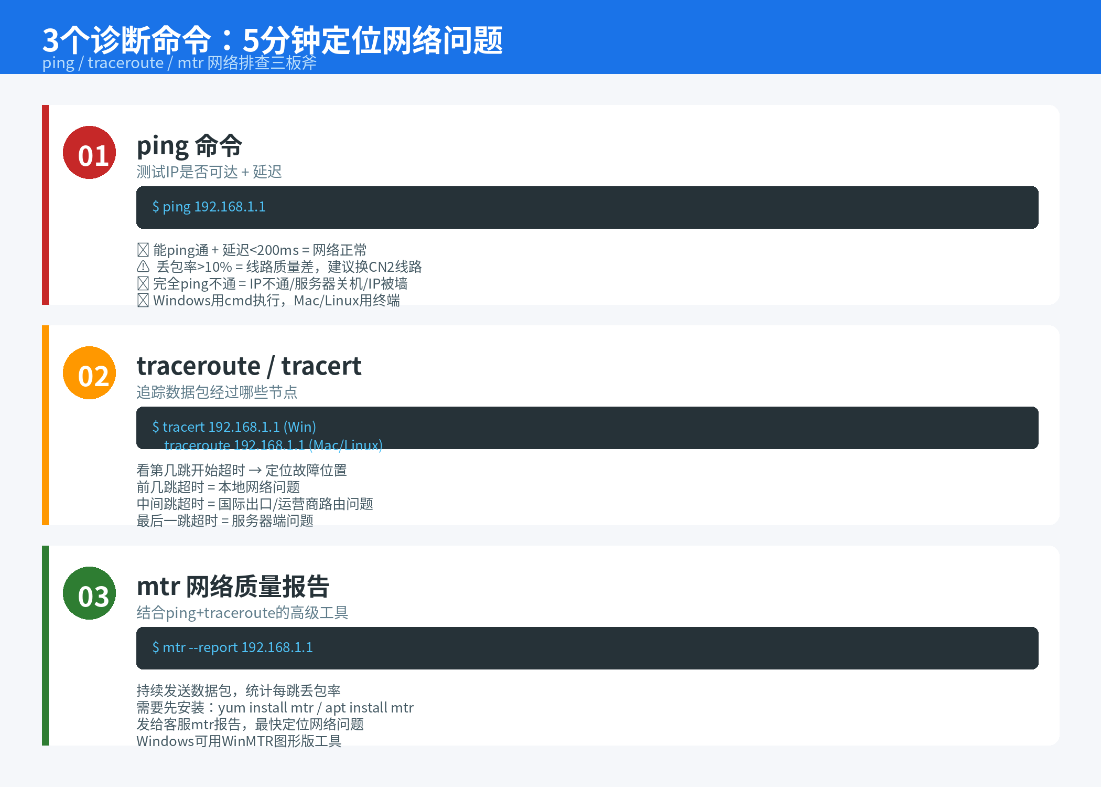Click the orange 02 circle badge
The image size is (1101, 787).
[x=89, y=373]
